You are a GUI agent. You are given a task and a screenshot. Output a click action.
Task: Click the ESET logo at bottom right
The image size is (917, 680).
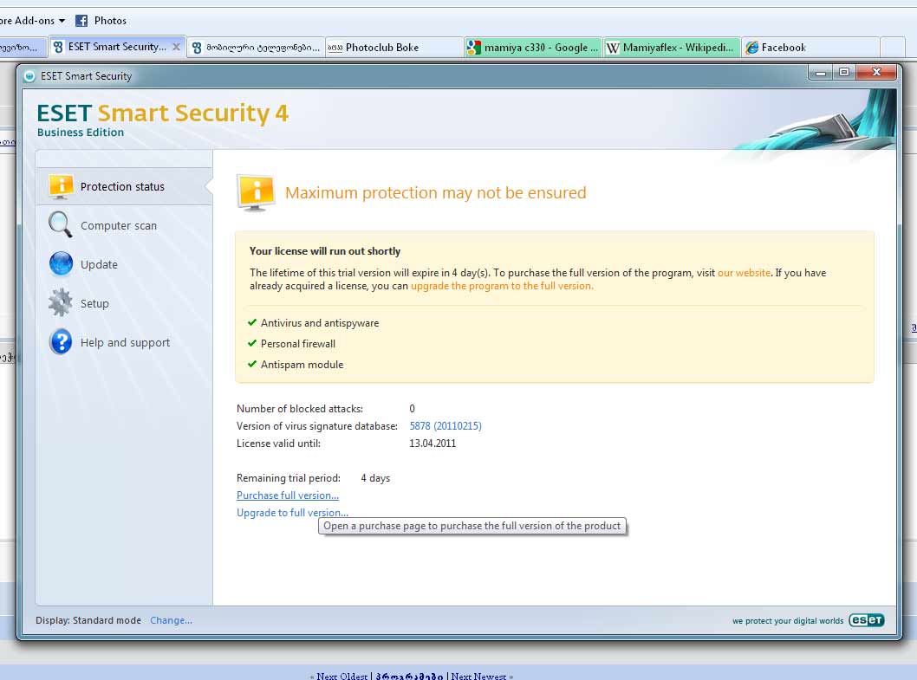tap(865, 620)
